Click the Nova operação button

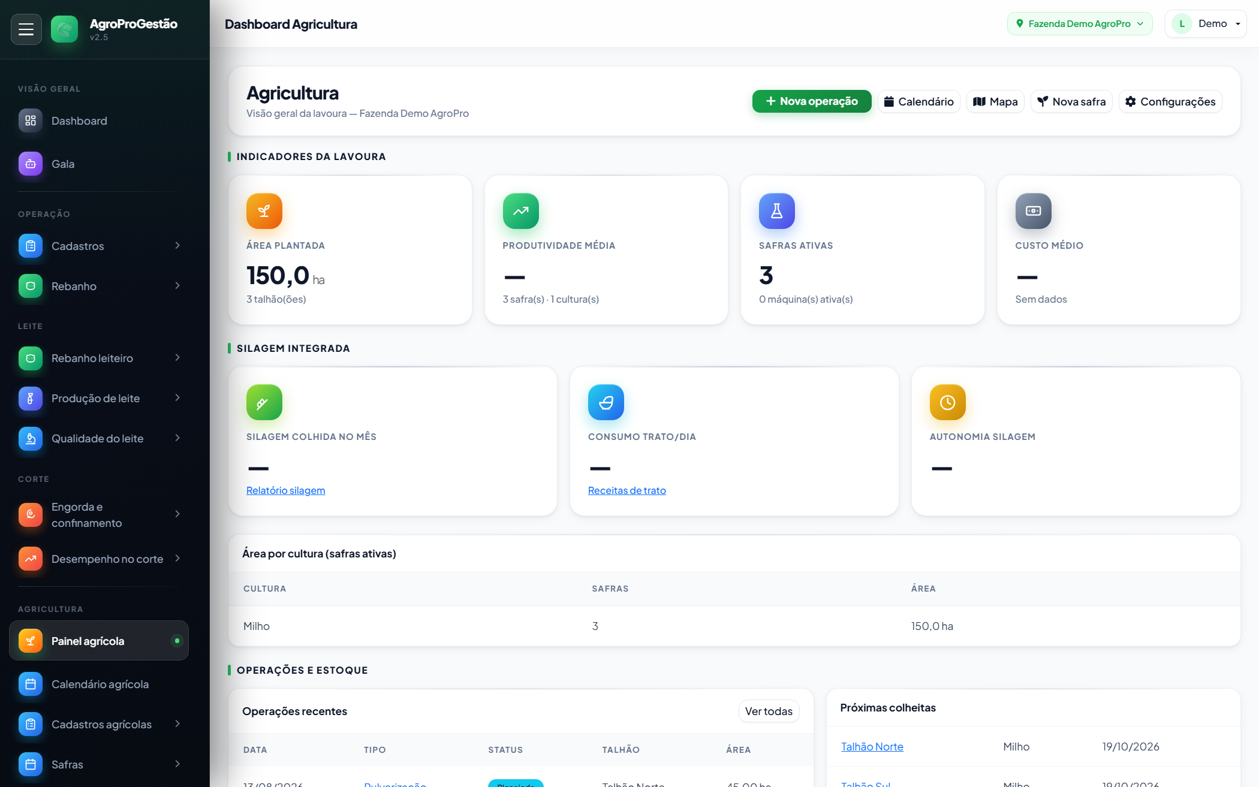click(812, 101)
